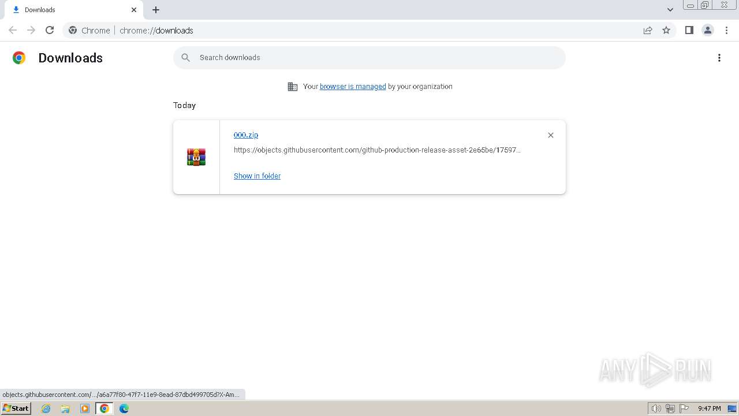Click the managed organization building icon
The width and height of the screenshot is (739, 416).
pos(293,87)
